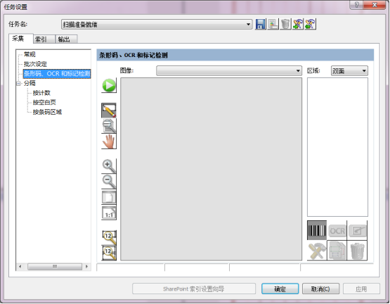
Task: Click the 确定 button
Action: [280, 289]
